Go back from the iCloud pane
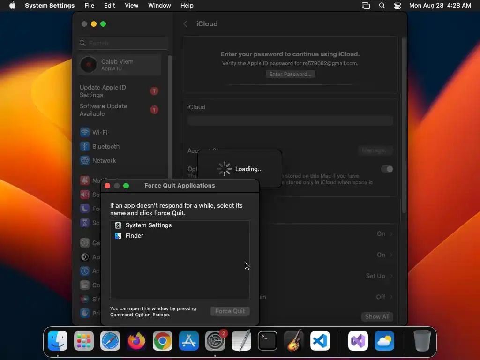480x360 pixels. 185,24
